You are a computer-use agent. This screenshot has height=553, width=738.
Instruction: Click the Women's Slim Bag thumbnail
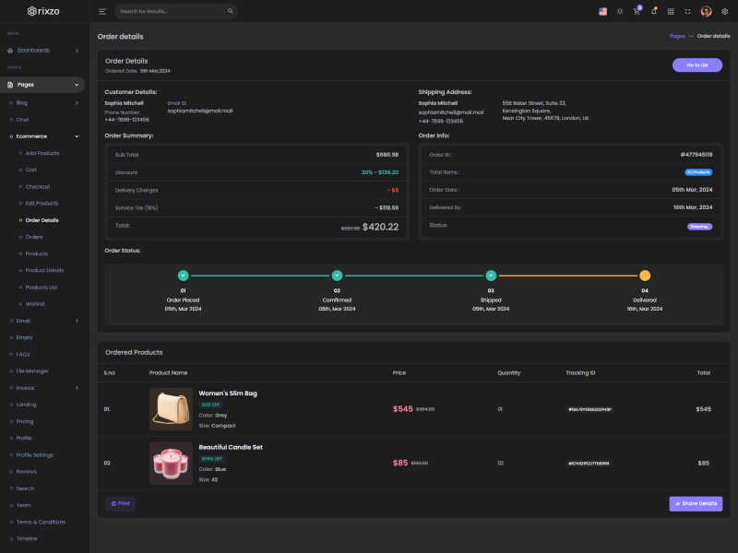point(171,408)
